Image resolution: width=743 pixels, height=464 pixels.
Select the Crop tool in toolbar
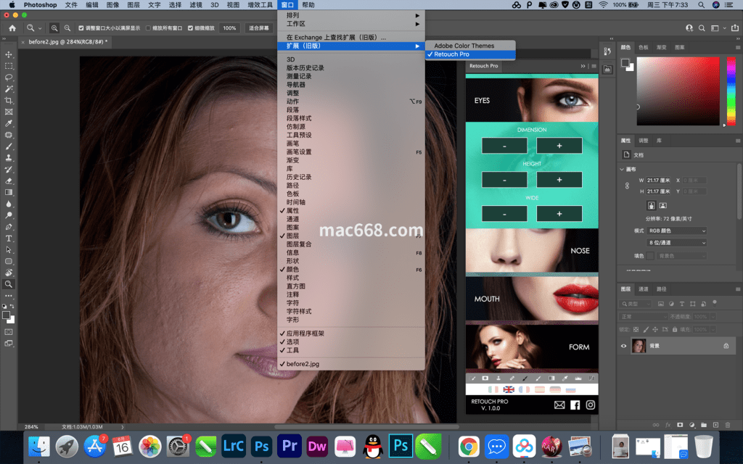9,100
